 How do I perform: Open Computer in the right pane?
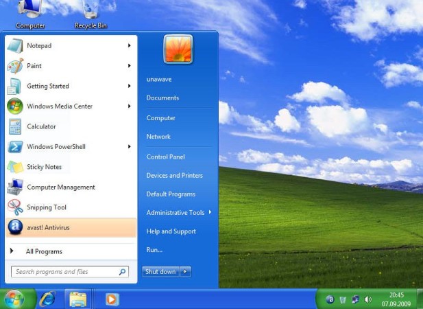pyautogui.click(x=161, y=118)
